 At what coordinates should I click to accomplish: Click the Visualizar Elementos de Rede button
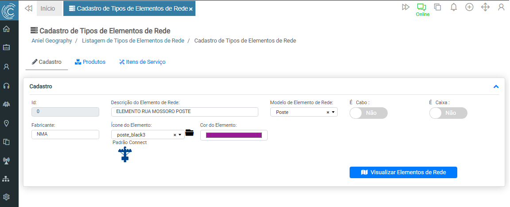(x=403, y=172)
